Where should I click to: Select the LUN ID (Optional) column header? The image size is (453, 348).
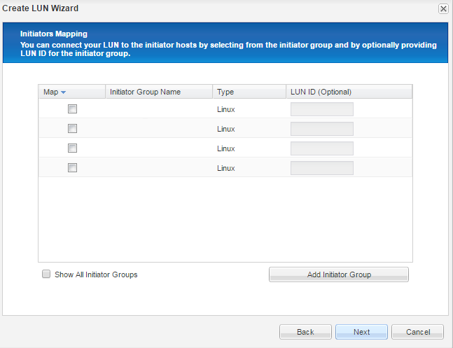pos(321,92)
